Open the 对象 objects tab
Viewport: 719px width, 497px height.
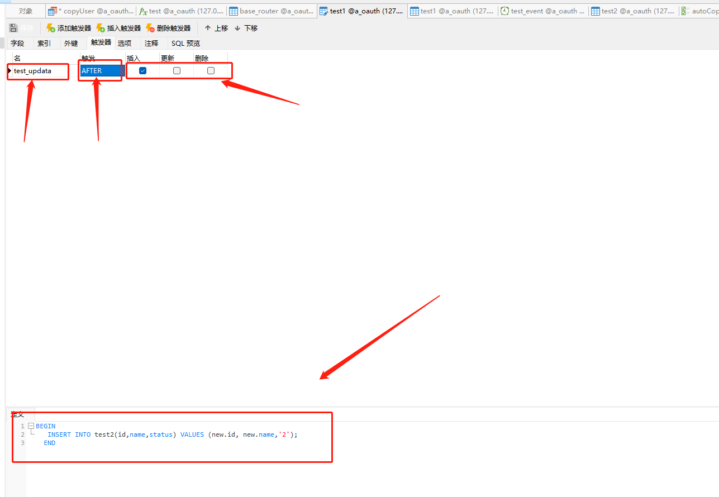coord(26,11)
